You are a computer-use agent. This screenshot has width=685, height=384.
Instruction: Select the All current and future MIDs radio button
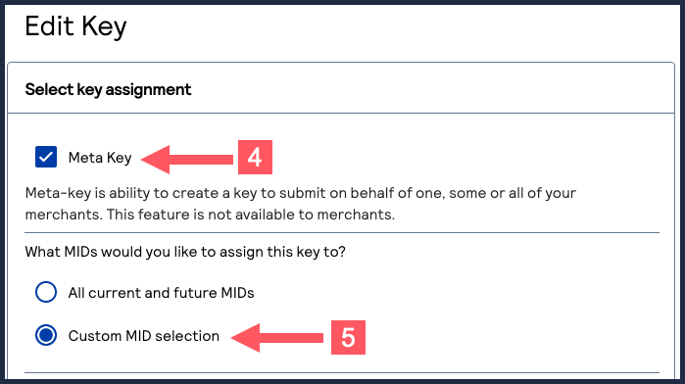[46, 292]
